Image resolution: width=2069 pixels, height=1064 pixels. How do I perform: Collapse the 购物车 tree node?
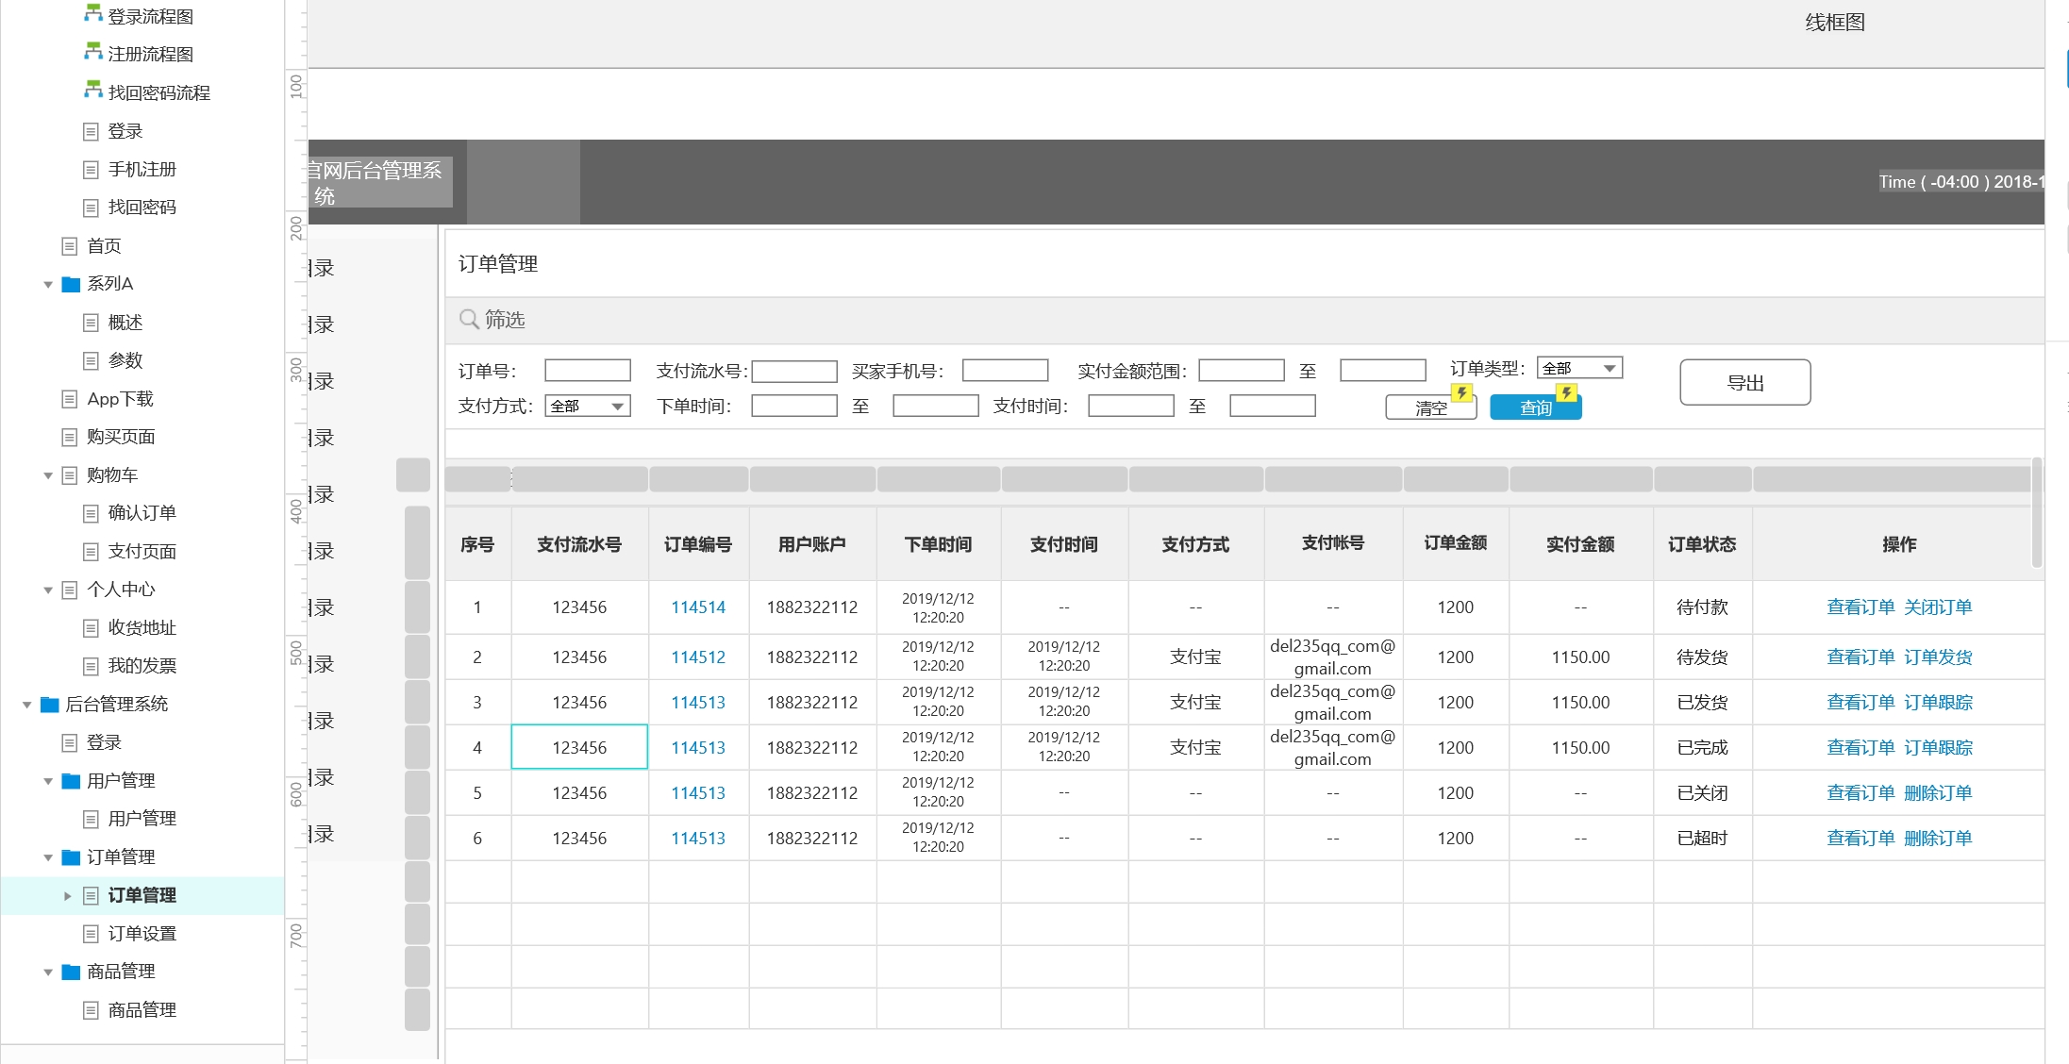(x=48, y=475)
